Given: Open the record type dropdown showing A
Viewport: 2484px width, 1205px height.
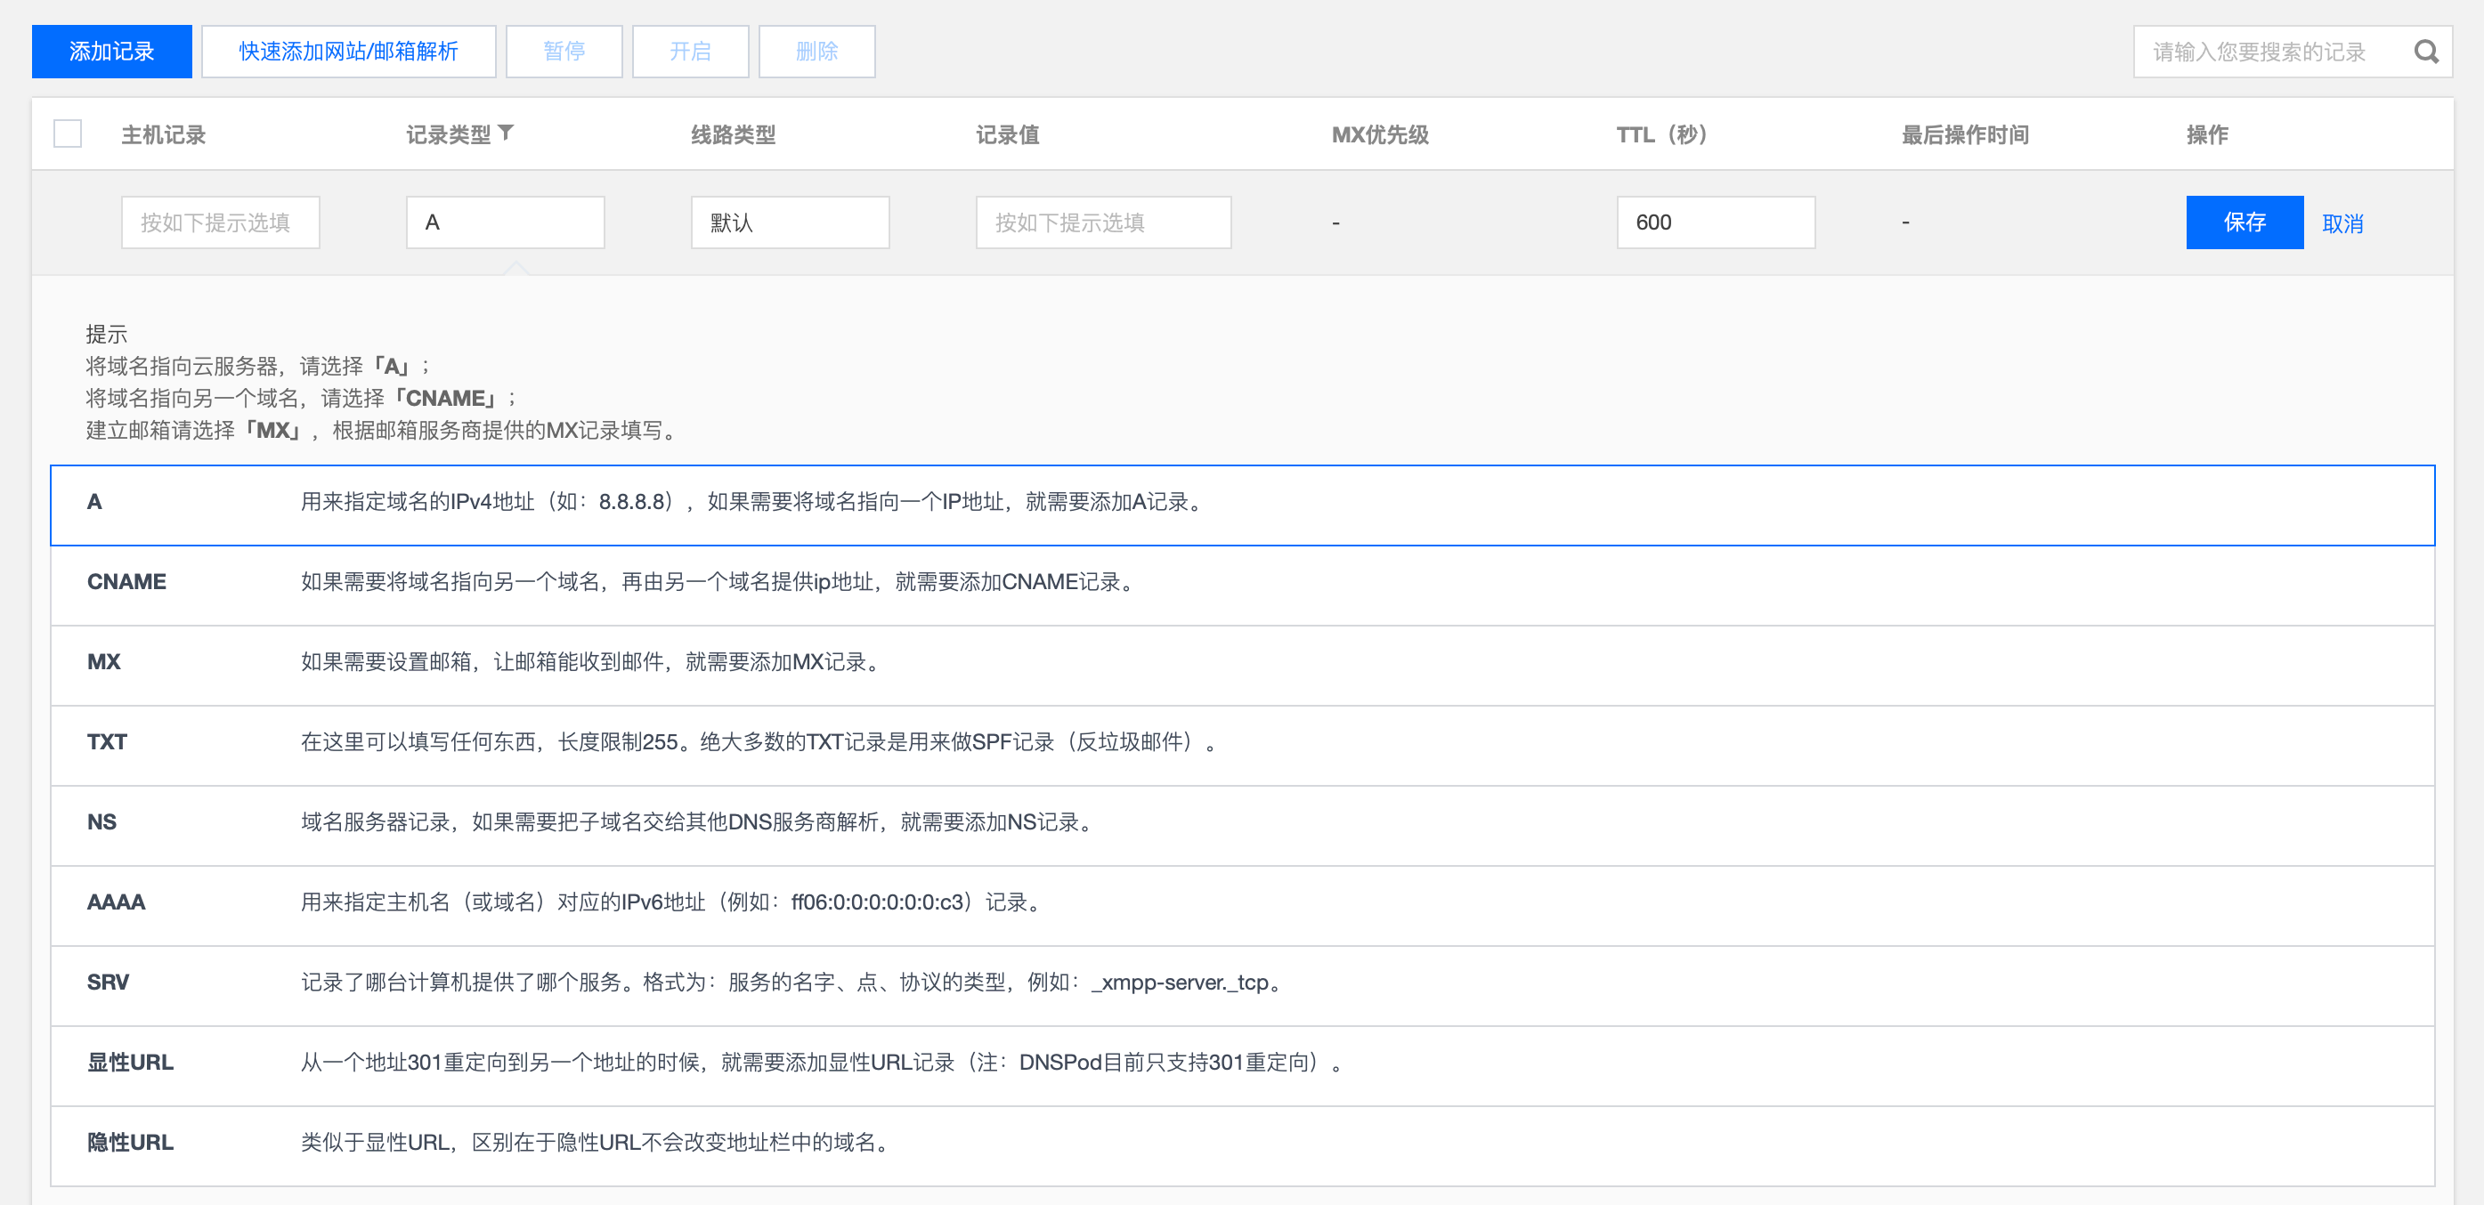Looking at the screenshot, I should click(x=504, y=222).
